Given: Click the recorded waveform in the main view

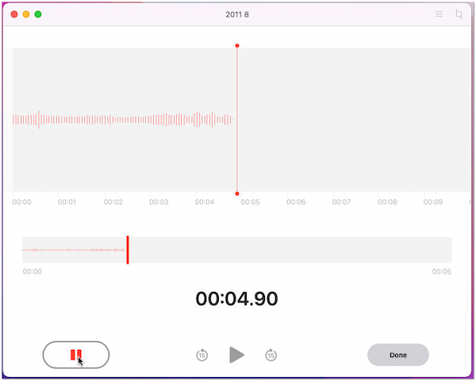Looking at the screenshot, I should pyautogui.click(x=119, y=120).
